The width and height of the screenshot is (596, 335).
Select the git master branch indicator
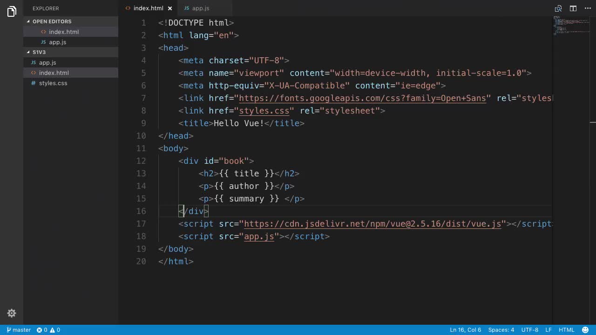(x=18, y=330)
